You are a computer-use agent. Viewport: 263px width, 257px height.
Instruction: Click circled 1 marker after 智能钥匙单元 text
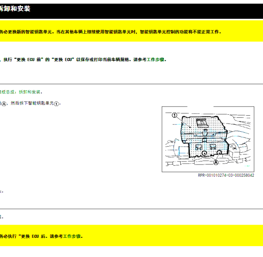coord(56,104)
